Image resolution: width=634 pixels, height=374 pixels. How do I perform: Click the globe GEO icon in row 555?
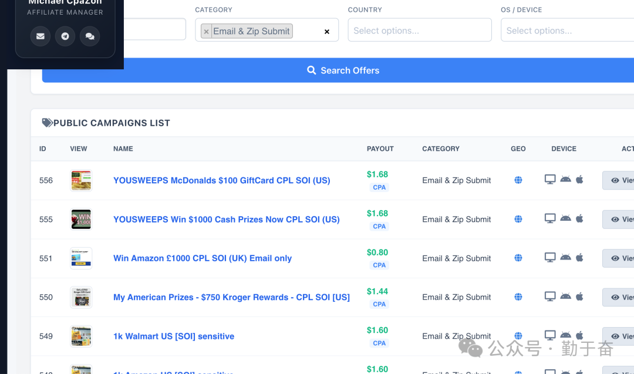[518, 219]
